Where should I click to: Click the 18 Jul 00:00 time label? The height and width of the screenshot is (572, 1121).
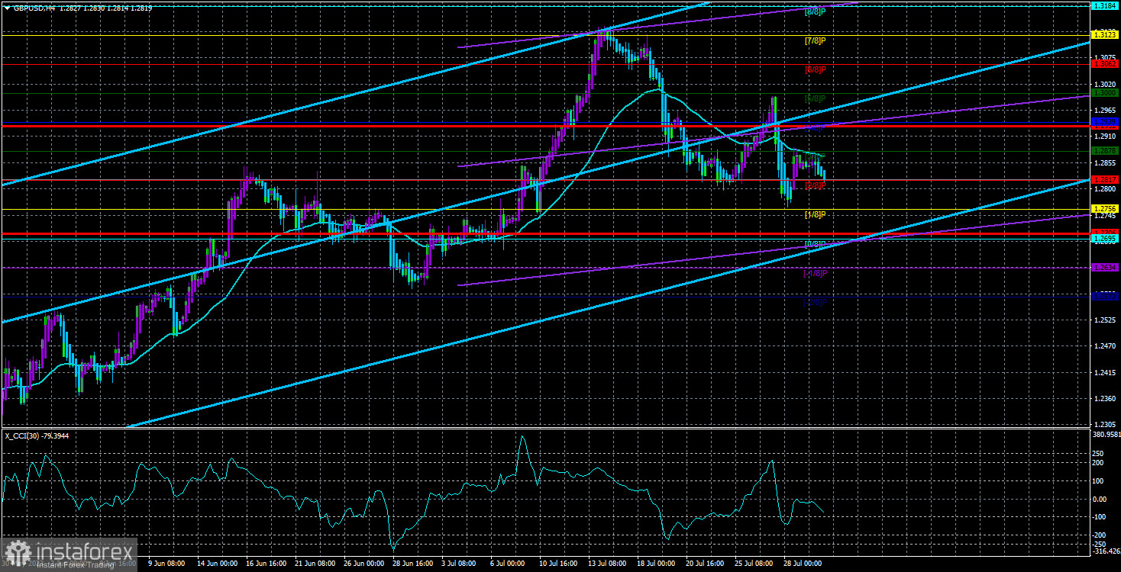[657, 564]
